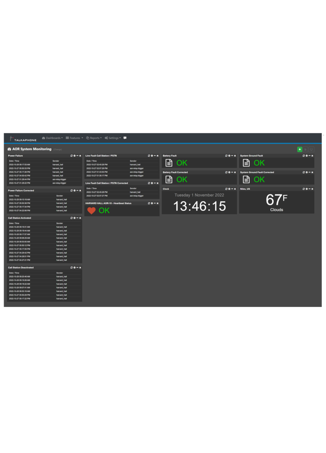Refresh the Niles, US weather widget

[304, 189]
